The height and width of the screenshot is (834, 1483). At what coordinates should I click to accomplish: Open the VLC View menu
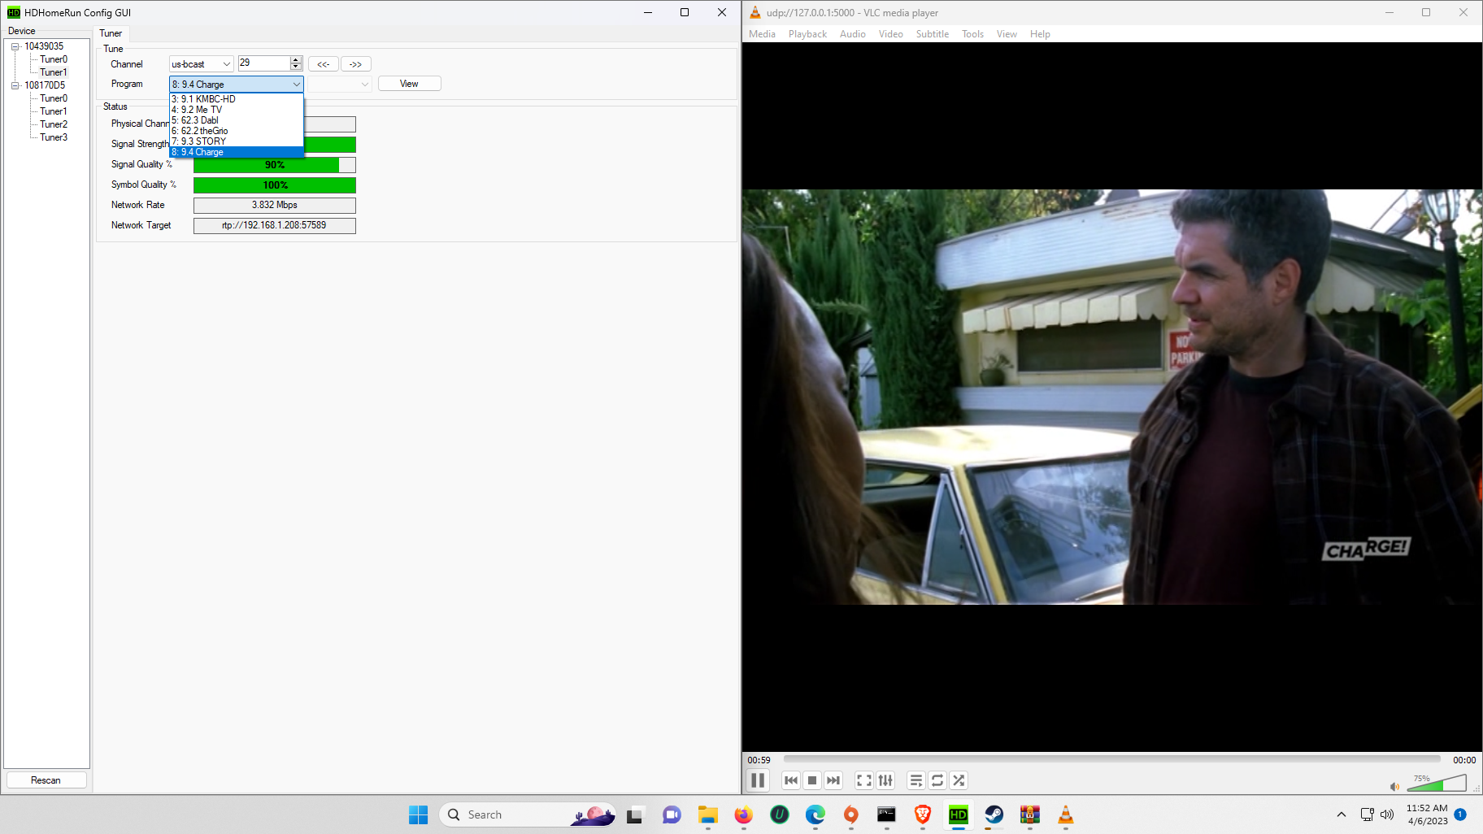tap(1007, 34)
